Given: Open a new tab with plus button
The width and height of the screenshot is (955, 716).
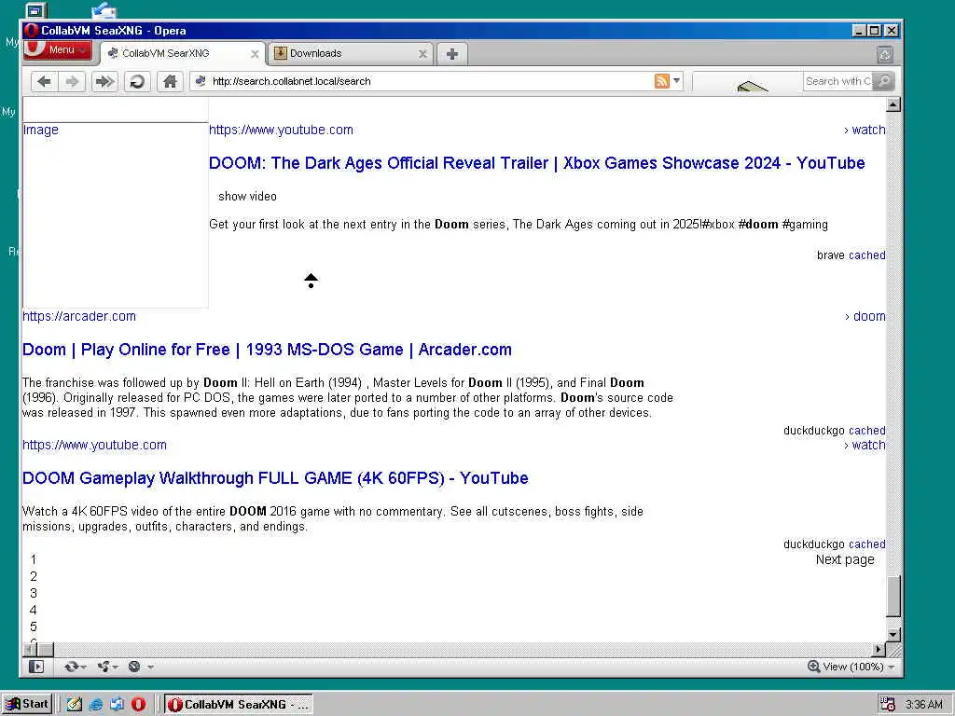Looking at the screenshot, I should [x=452, y=54].
